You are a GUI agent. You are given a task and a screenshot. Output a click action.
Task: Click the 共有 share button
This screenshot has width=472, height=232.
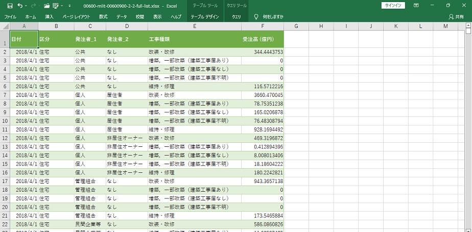click(x=457, y=17)
